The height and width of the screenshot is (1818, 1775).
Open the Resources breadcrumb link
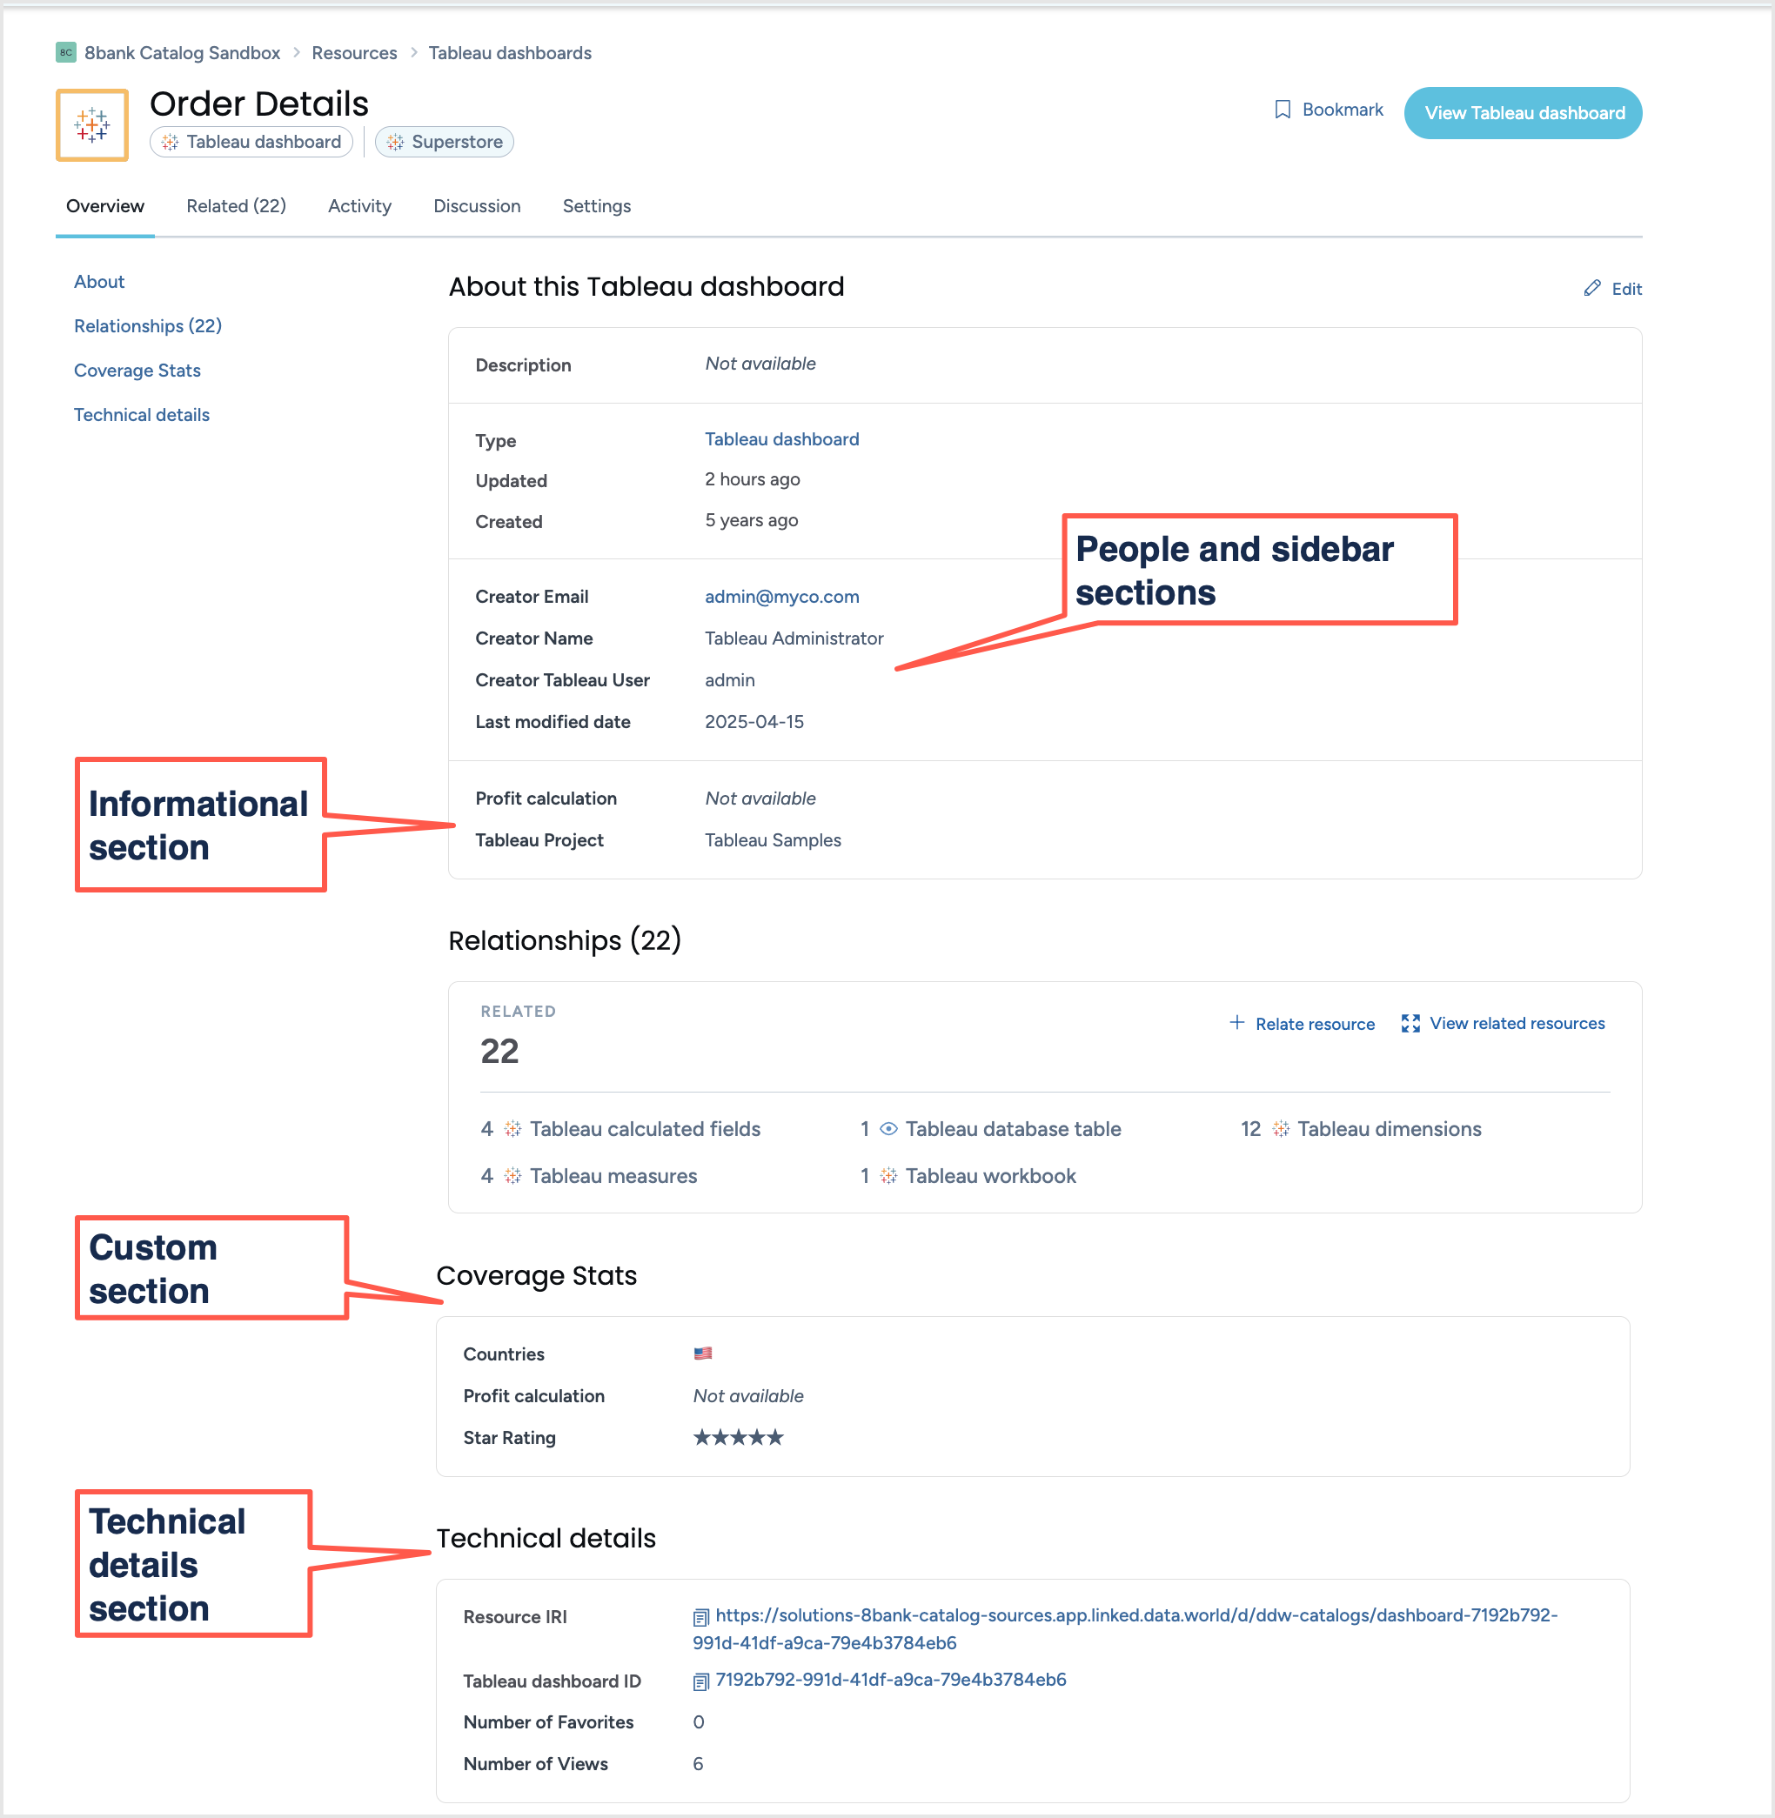354,52
